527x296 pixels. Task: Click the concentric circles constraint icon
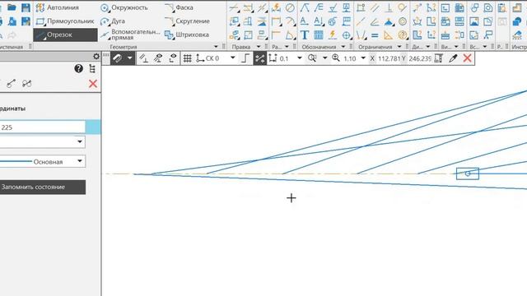coord(403,21)
